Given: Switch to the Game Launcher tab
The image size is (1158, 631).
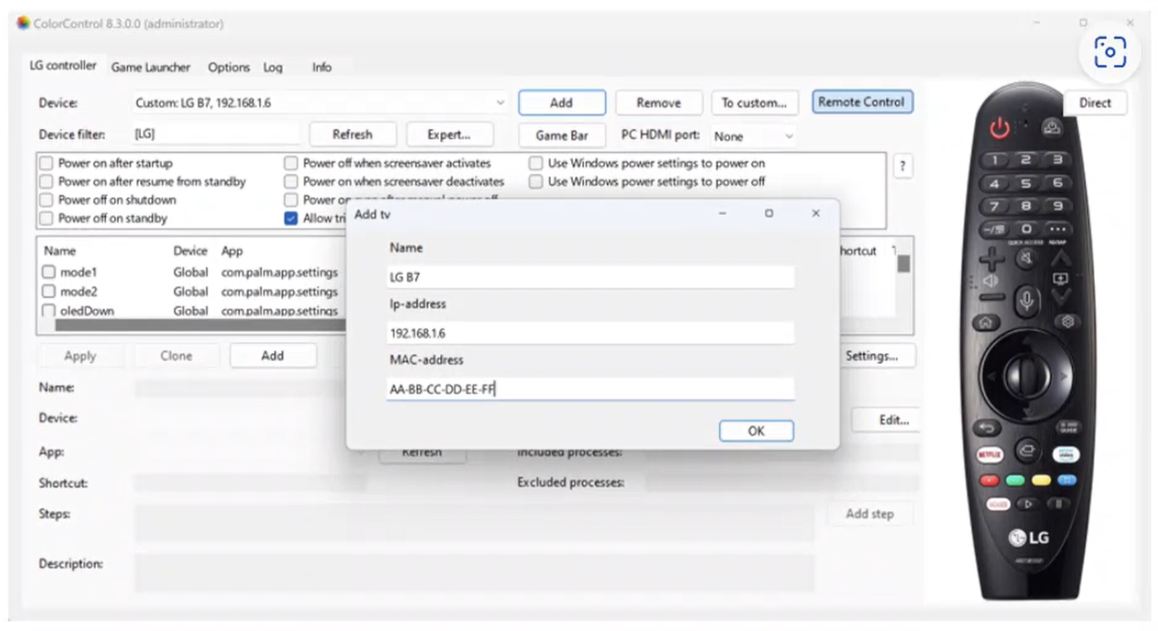Looking at the screenshot, I should pyautogui.click(x=150, y=67).
